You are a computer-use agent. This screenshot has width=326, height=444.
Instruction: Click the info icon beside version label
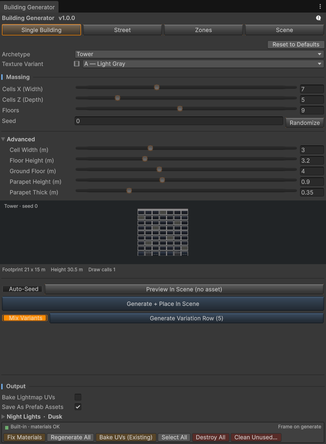tap(318, 18)
